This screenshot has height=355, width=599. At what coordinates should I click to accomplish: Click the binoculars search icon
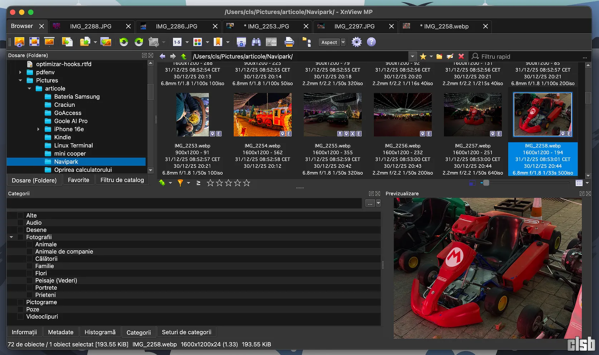pos(256,42)
